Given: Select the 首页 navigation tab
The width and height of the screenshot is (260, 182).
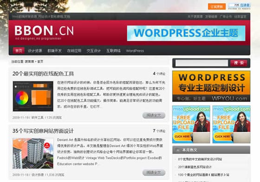Looking at the screenshot, I should tap(19, 50).
